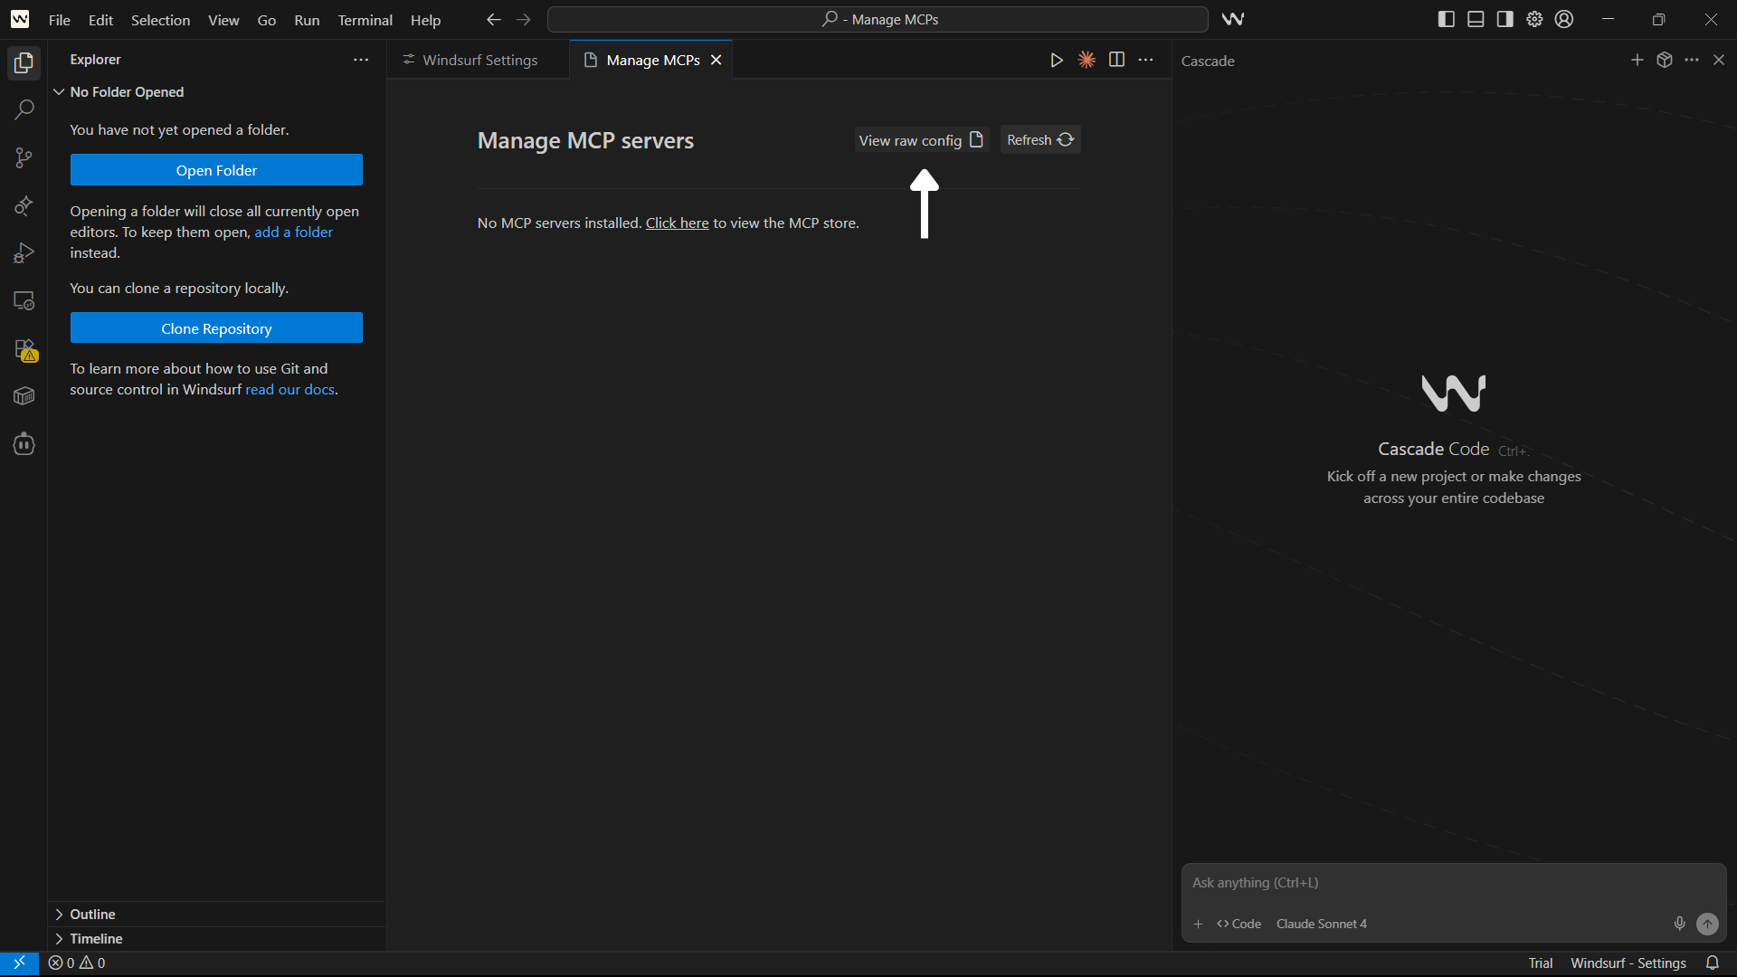Open the settings gear in title bar
The width and height of the screenshot is (1737, 977).
1534,19
